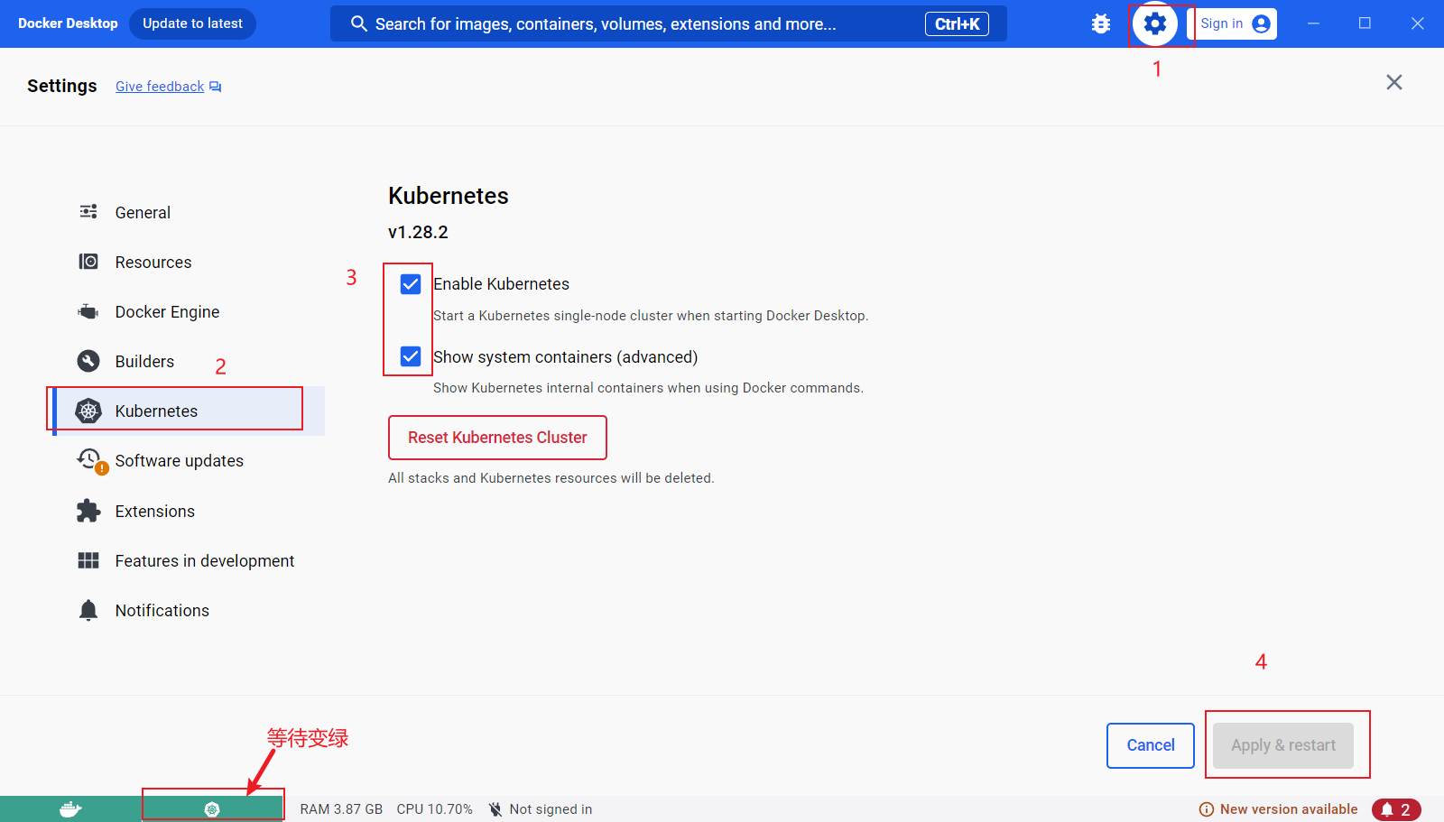Open the Builders settings section

coord(144,362)
